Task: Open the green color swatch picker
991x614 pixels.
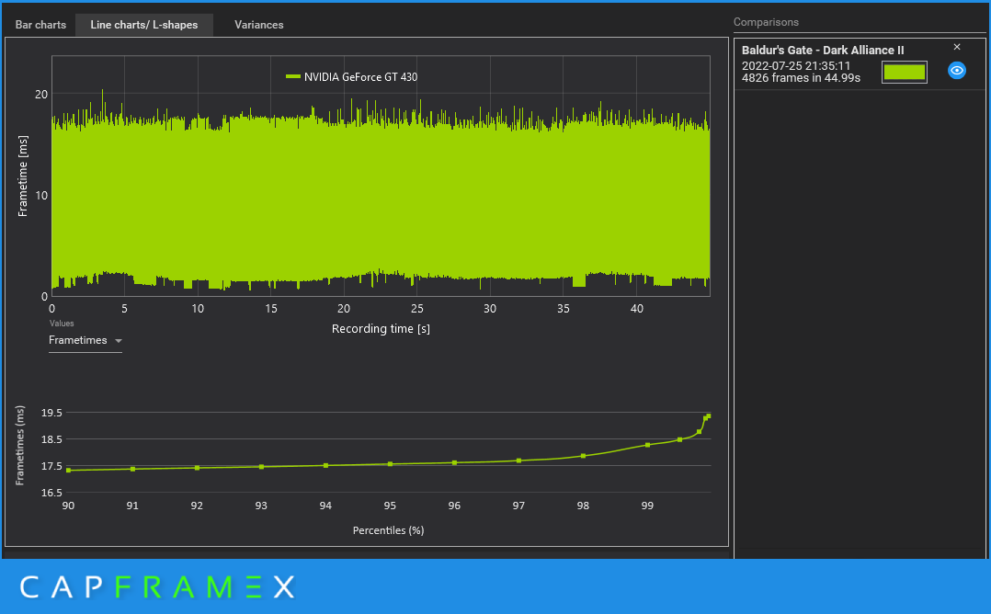Action: [x=904, y=72]
